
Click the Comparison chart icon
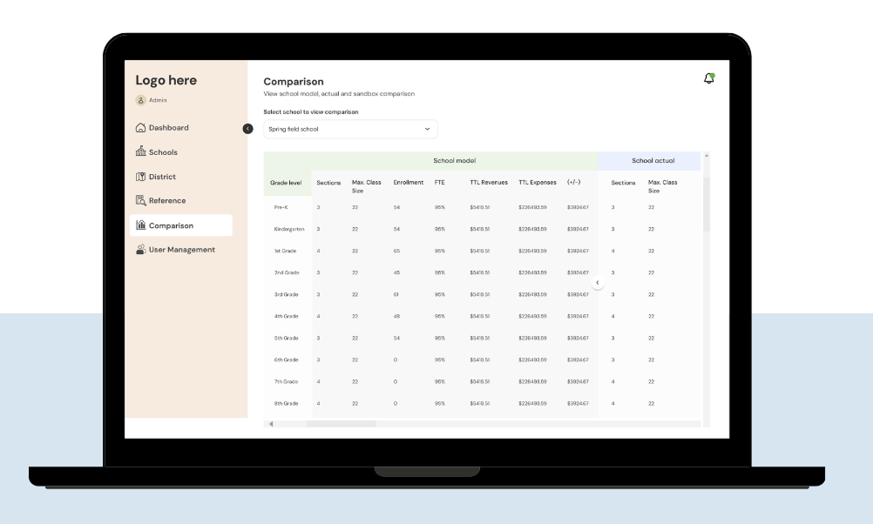point(140,225)
